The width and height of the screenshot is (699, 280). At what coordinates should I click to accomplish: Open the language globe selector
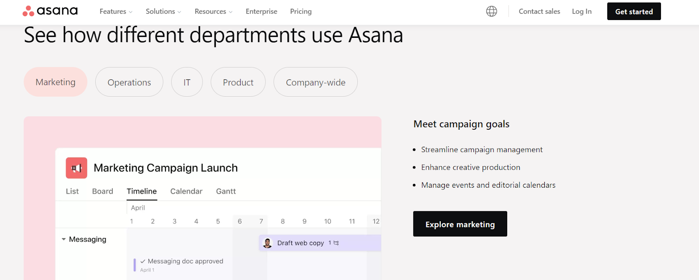(491, 11)
